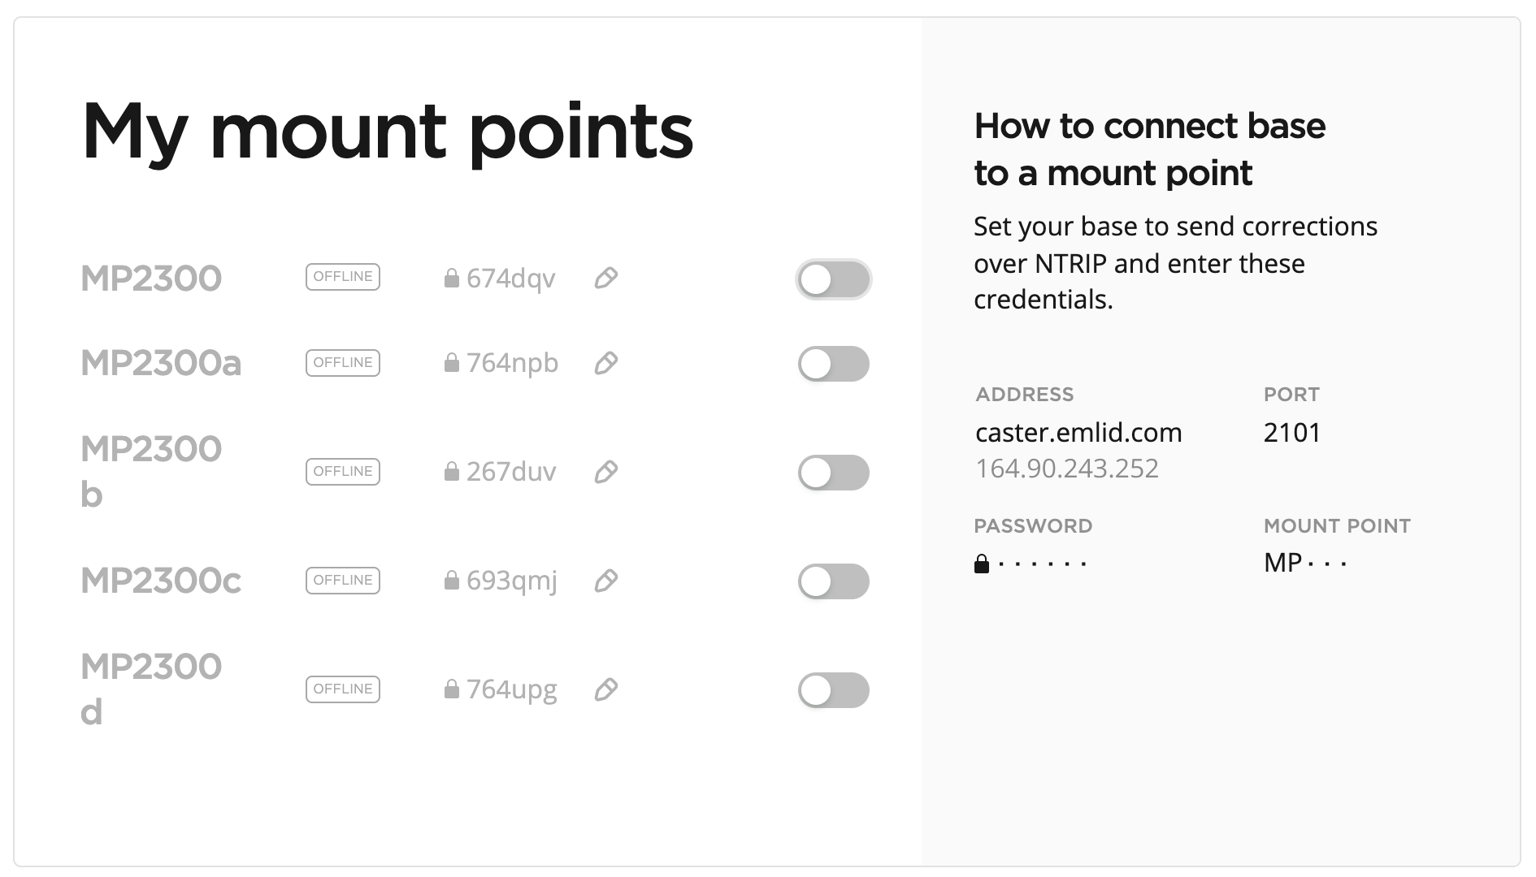The height and width of the screenshot is (877, 1536).
Task: Edit the MP2300b mount point
Action: point(606,472)
